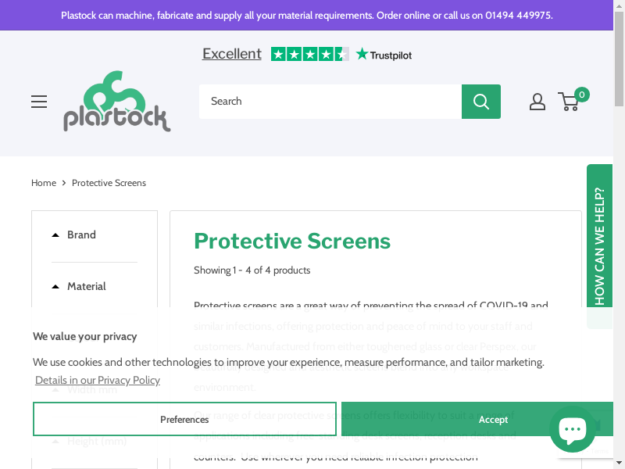Select the Protective Screens breadcrumb
Screen dimensions: 625x469
tap(109, 183)
